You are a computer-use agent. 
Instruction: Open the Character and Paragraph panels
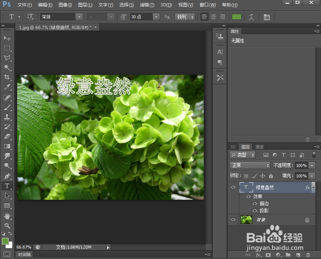click(267, 17)
